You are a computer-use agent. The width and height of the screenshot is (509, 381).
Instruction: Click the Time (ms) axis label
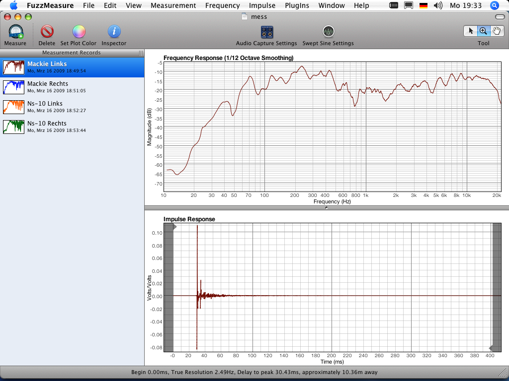(x=332, y=362)
